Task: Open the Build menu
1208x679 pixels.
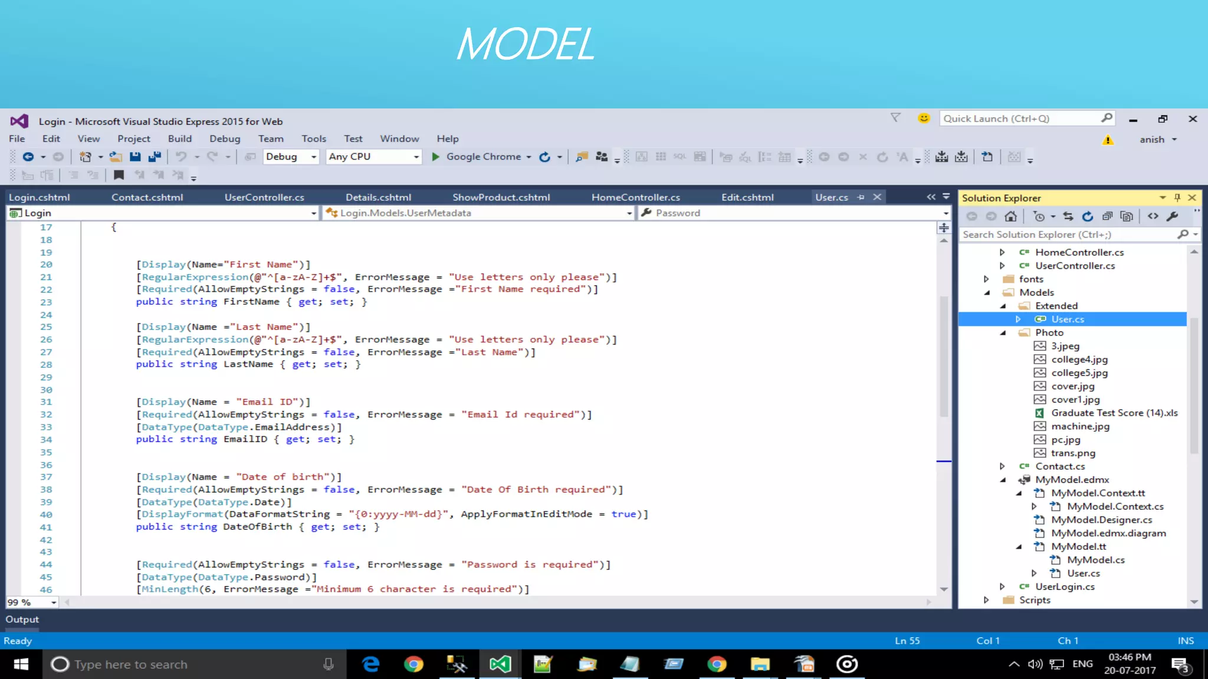Action: (x=179, y=139)
